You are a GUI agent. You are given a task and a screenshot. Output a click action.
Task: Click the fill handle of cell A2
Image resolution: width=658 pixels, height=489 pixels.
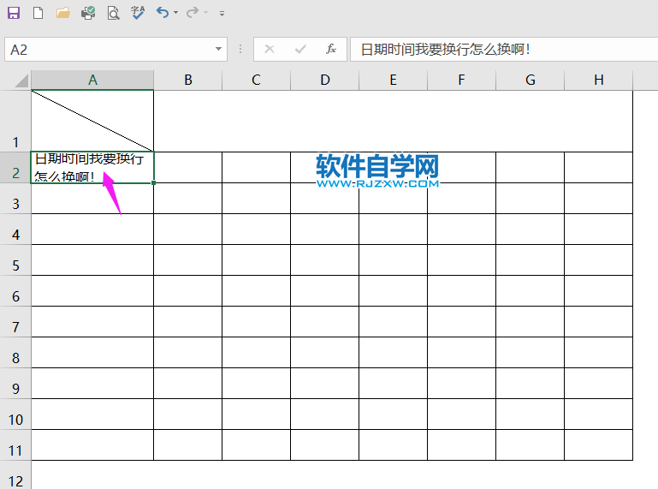153,182
